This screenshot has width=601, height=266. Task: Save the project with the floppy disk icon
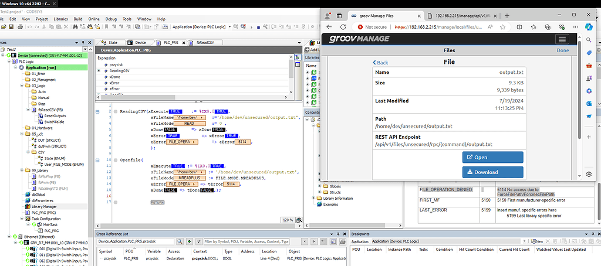[x=11, y=27]
